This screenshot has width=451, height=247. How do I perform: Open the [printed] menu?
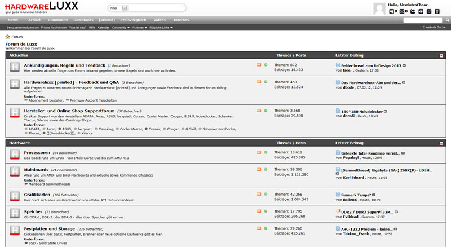(x=107, y=20)
